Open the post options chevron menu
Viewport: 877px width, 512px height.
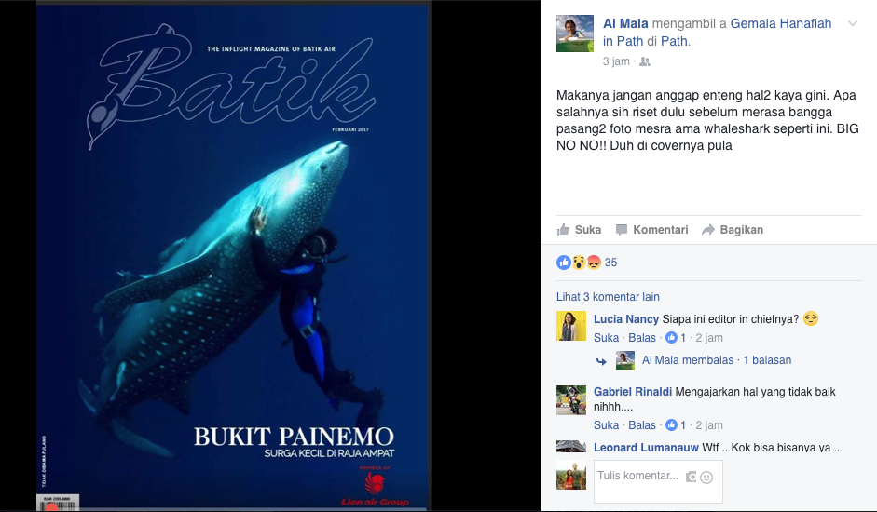point(853,23)
